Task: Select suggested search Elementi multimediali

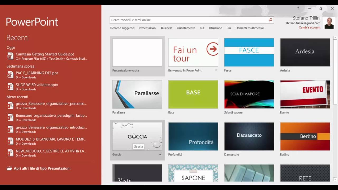Action: pos(250,28)
